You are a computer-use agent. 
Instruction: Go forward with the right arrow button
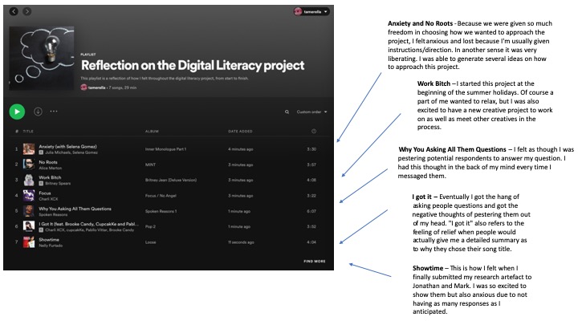click(27, 11)
